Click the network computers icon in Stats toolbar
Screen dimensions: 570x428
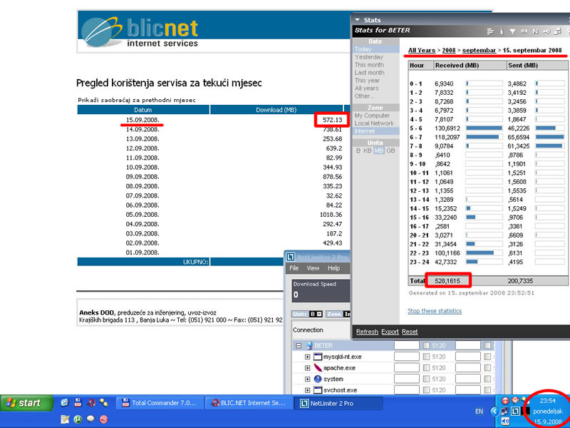point(558,31)
